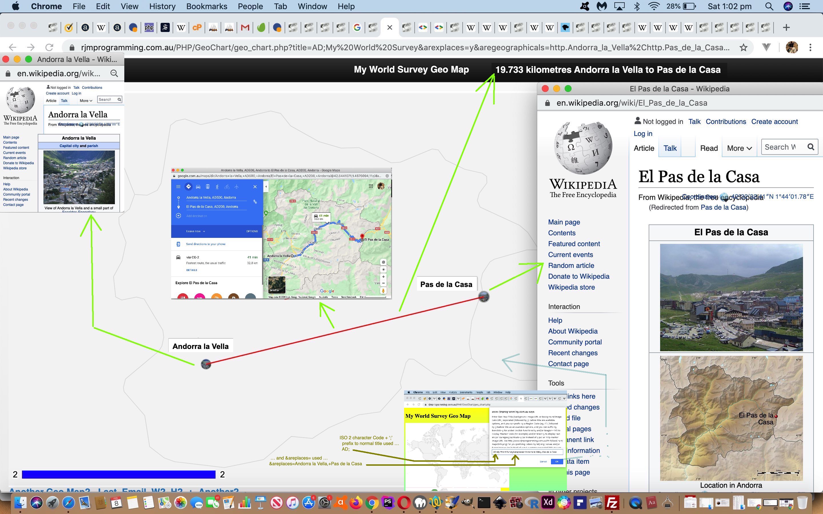
Task: Select the cycling travel mode icon
Action: coord(227,187)
